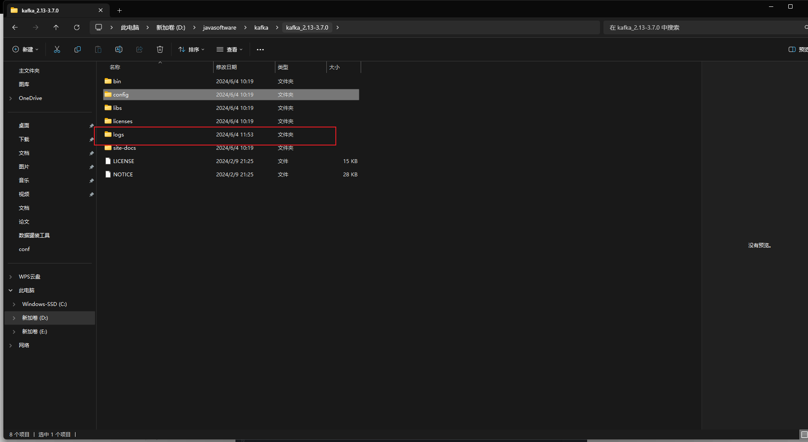Screen dimensions: 808x442
Task: Open the 新建 (New) dropdown
Action: (25, 49)
